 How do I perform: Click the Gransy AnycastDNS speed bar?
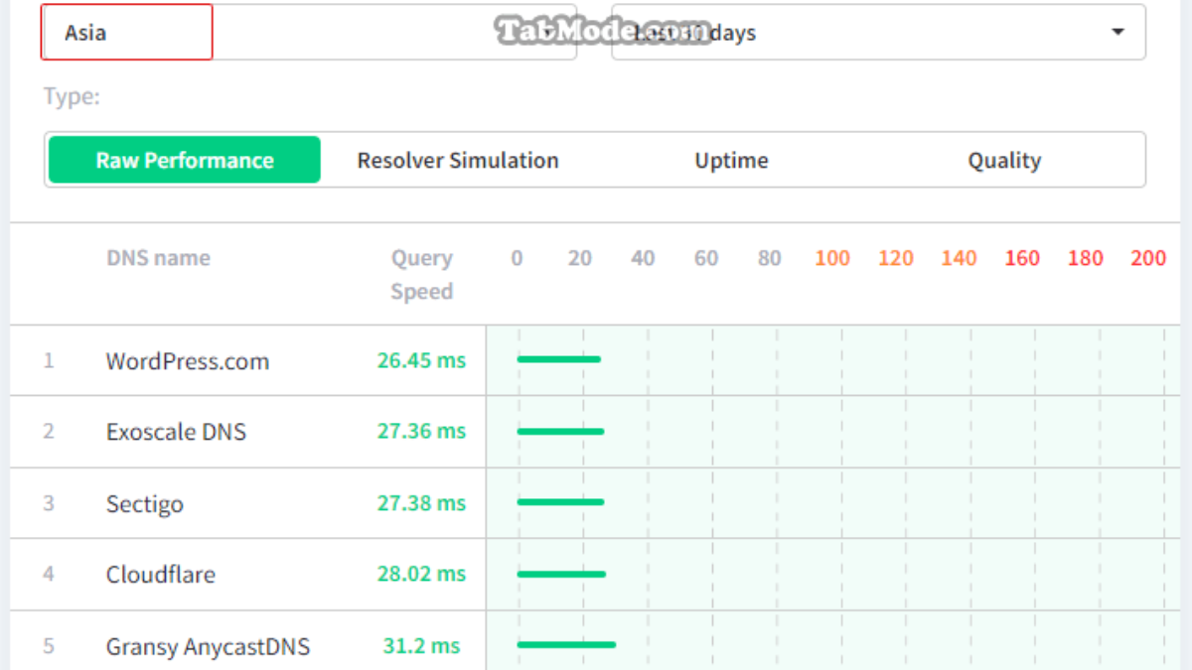click(566, 645)
